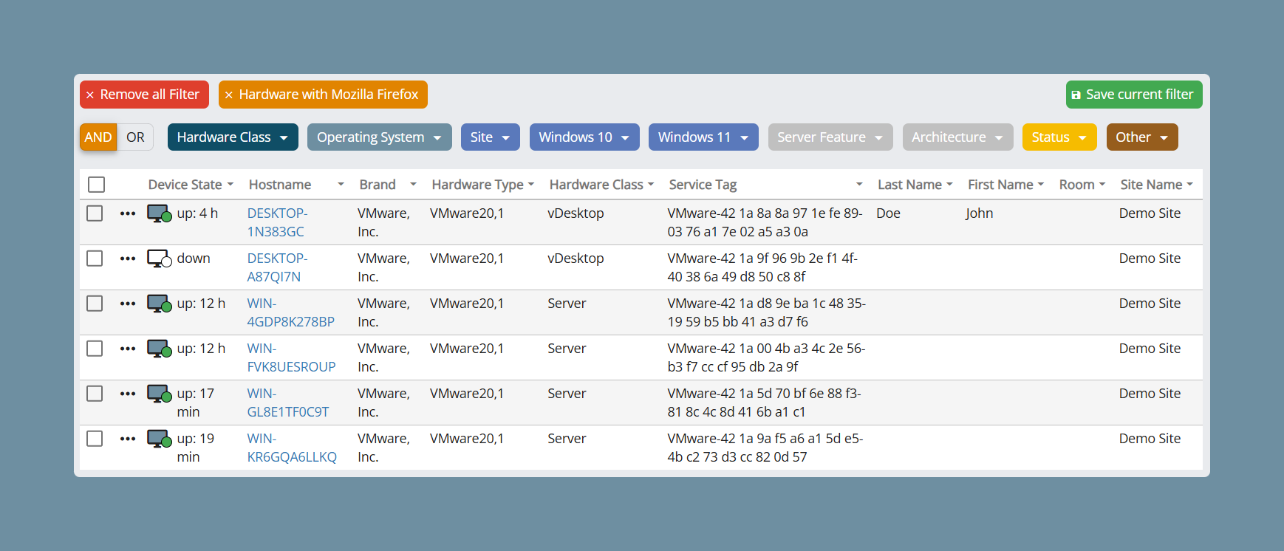Open the three-dot menu for DESKTOP-A87QI7N

(x=128, y=259)
